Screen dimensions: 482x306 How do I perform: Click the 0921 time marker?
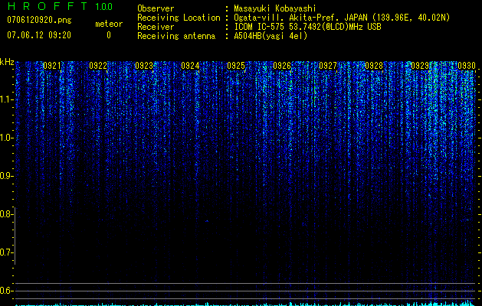(x=52, y=66)
